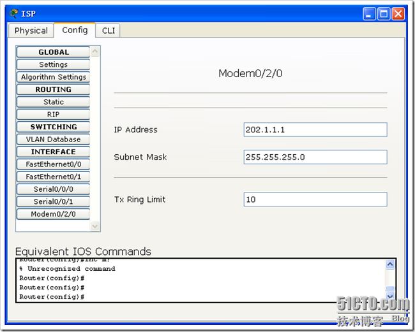Screen dimensions: 415x332
Task: Switch to the Physical tab
Action: pos(31,31)
